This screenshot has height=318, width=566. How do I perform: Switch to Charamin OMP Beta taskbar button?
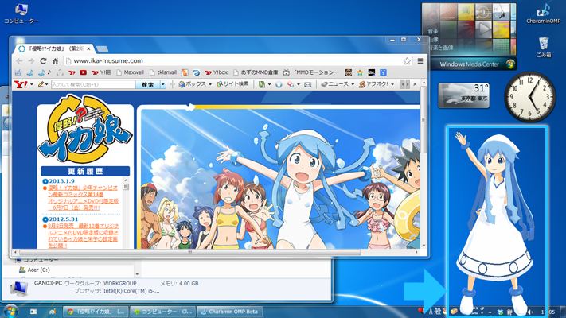230,312
